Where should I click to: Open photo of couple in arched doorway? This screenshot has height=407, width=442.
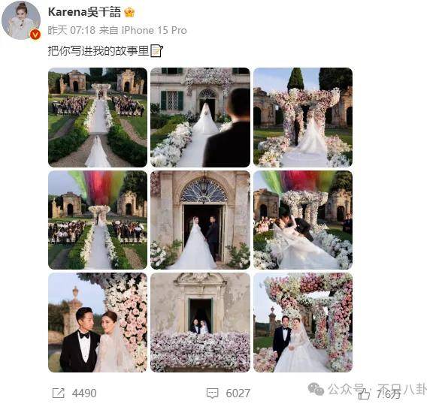click(x=201, y=220)
